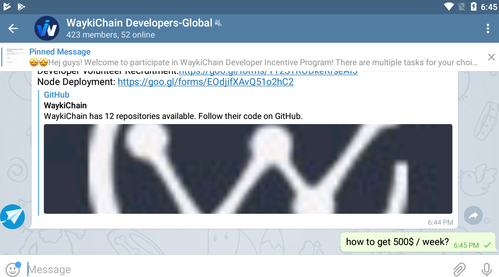Image resolution: width=499 pixels, height=277 pixels.
Task: Open the WaykiChain group avatar
Action: [x=47, y=28]
